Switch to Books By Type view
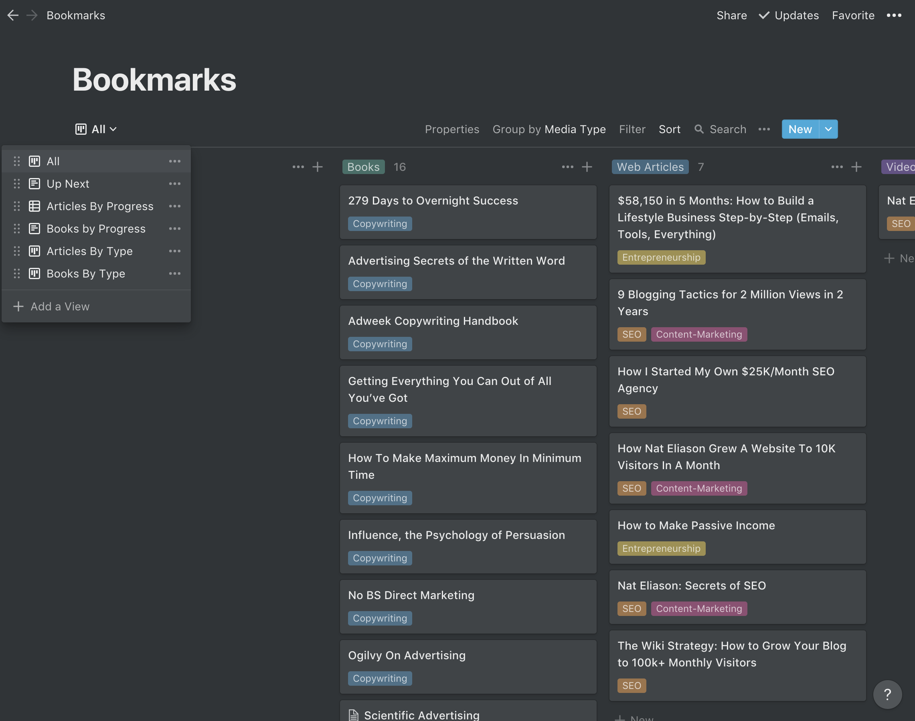Screen dimensions: 915x721 86,274
